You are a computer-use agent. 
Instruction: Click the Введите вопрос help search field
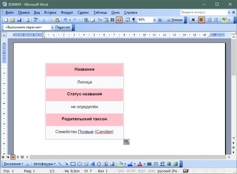coord(204,13)
